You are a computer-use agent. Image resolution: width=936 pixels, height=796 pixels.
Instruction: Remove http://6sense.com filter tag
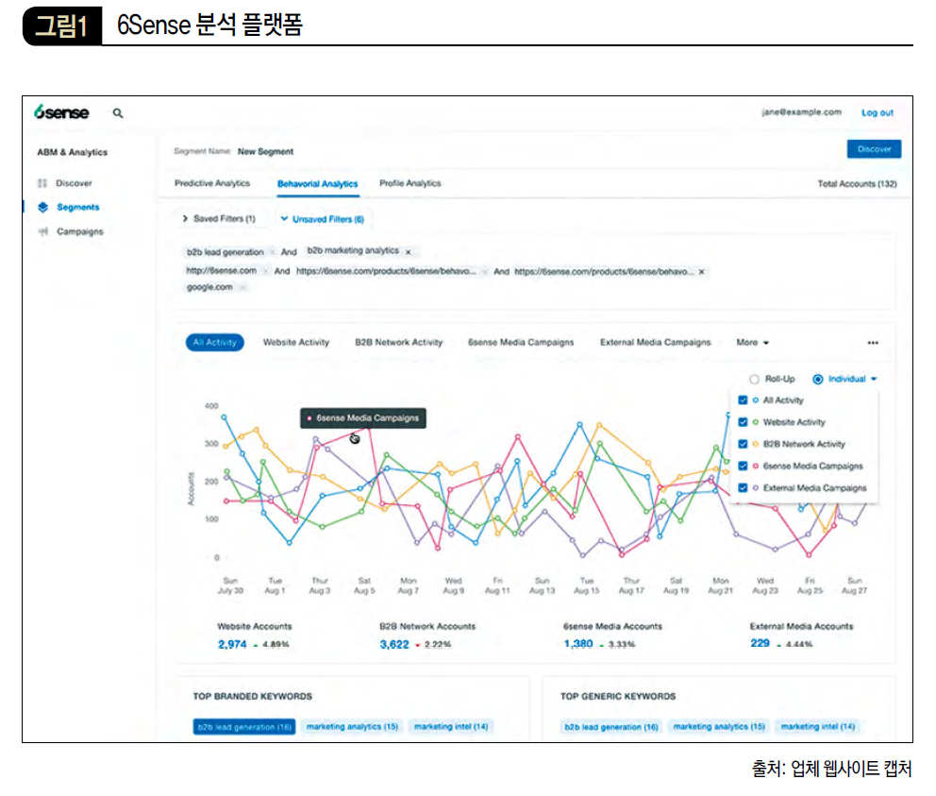(266, 271)
